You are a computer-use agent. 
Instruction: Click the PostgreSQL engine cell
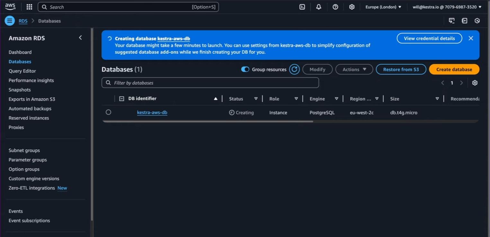click(x=322, y=113)
